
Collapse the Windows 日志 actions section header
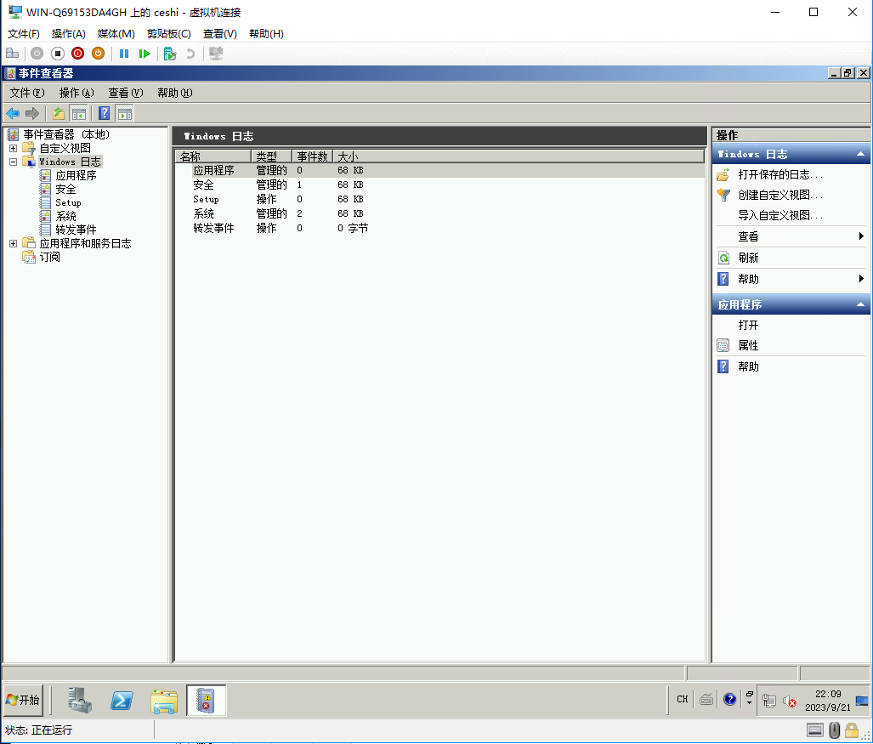click(x=860, y=154)
